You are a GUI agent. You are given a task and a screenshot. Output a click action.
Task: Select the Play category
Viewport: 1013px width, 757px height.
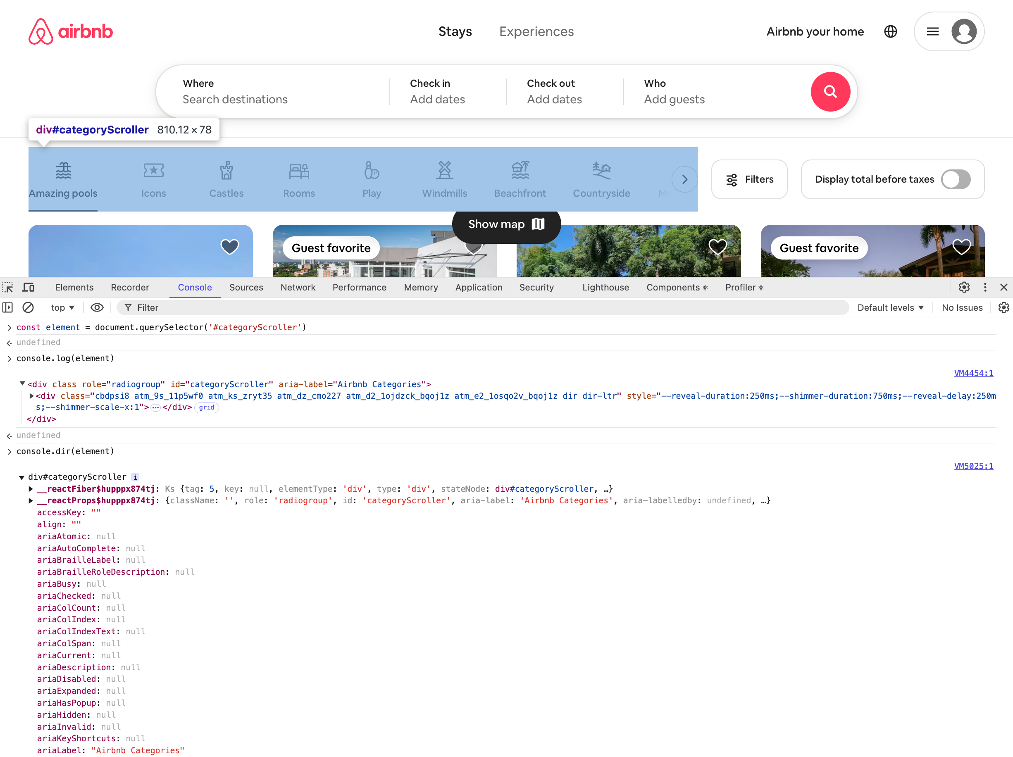372,179
